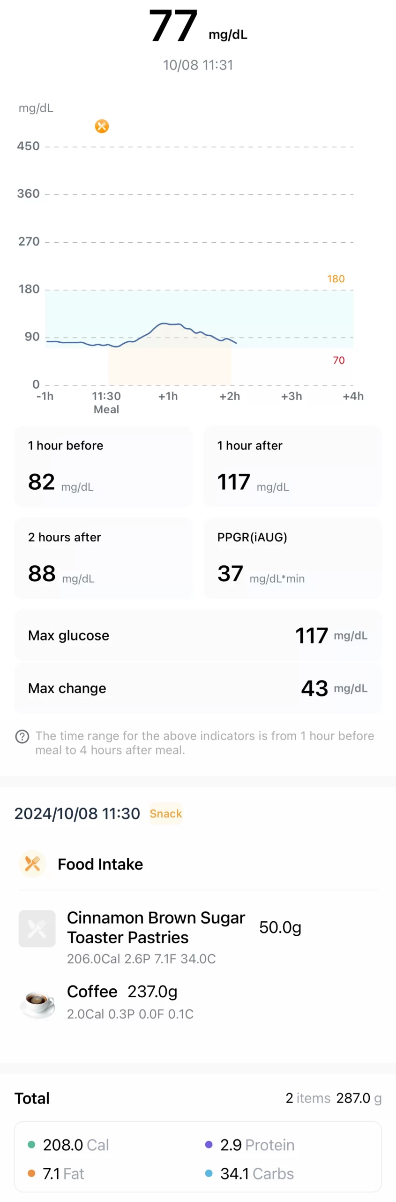The image size is (396, 1202).
Task: Tap the Food Intake fork-and-knife icon
Action: pos(32,863)
